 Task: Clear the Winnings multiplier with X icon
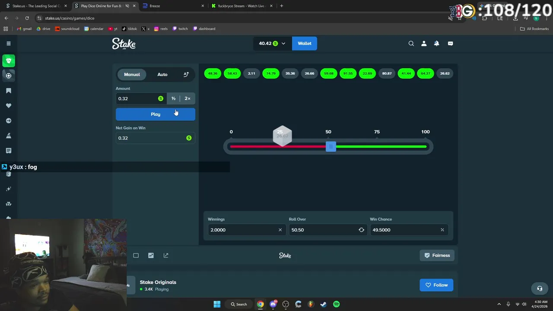point(280,230)
